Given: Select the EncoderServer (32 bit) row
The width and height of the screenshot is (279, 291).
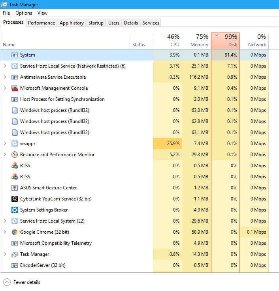Looking at the screenshot, I should pos(134,265).
